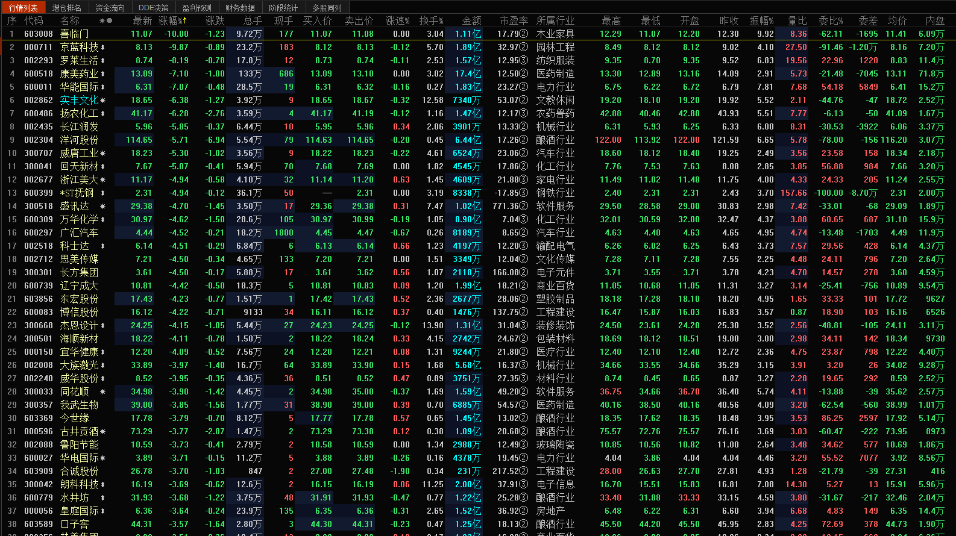Select the 今世缘 stock name
This screenshot has width=956, height=536.
pos(74,418)
